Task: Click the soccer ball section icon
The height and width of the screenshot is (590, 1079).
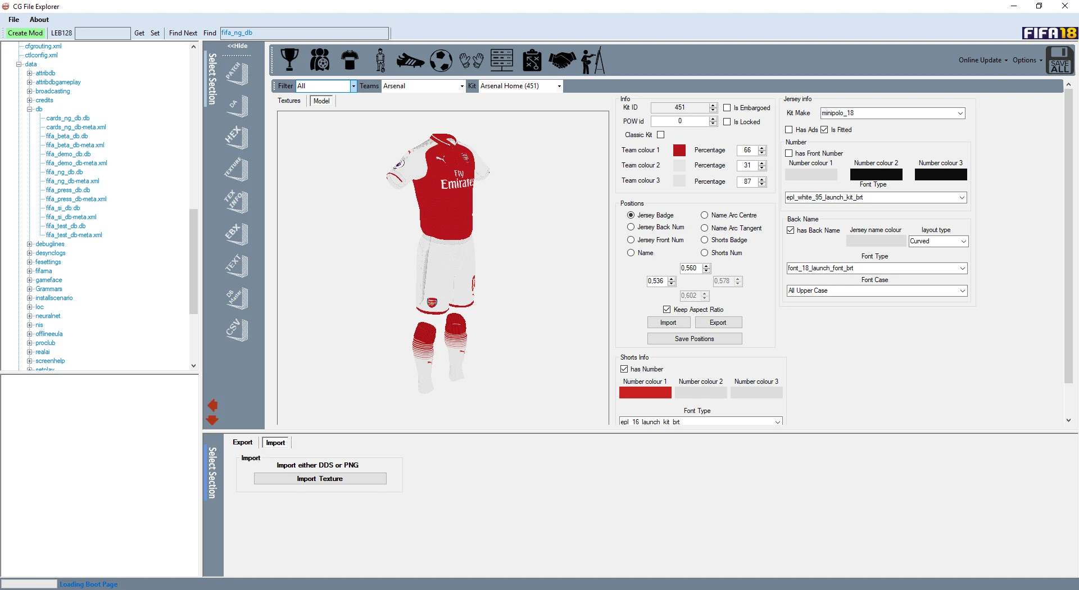Action: (x=441, y=60)
